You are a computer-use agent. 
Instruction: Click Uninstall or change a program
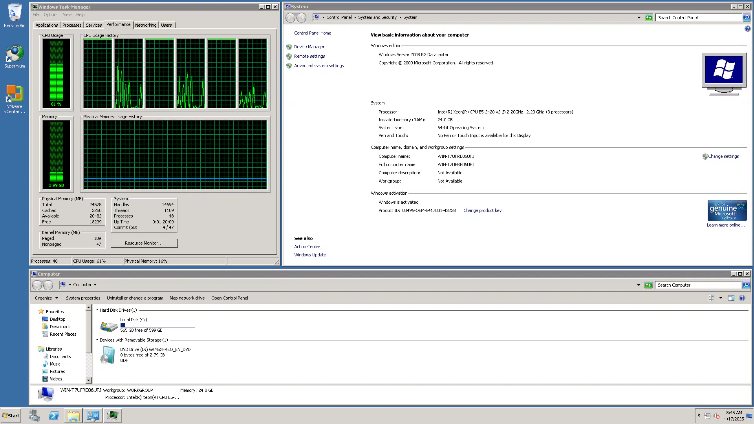pyautogui.click(x=135, y=298)
